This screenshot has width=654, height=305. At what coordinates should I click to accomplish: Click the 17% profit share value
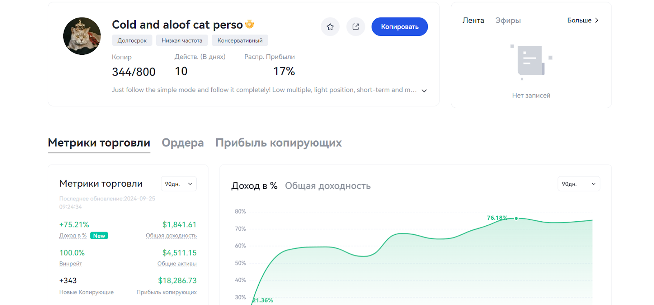pyautogui.click(x=284, y=71)
